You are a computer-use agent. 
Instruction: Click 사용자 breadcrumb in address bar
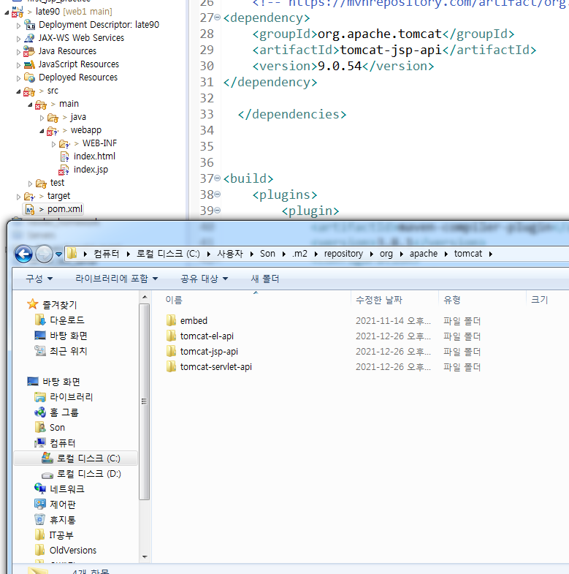[x=230, y=254]
